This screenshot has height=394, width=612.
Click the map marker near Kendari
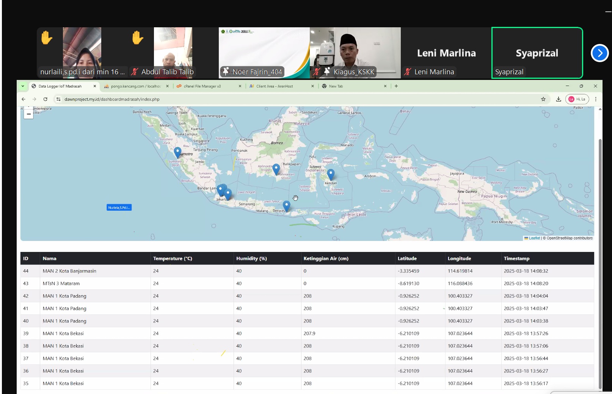click(x=331, y=174)
